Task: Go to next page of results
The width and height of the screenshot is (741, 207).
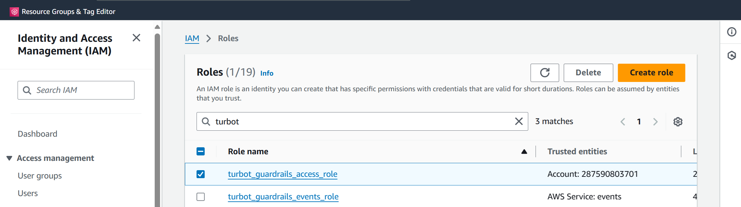Action: [655, 122]
